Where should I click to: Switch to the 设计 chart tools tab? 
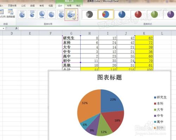(60, 6)
